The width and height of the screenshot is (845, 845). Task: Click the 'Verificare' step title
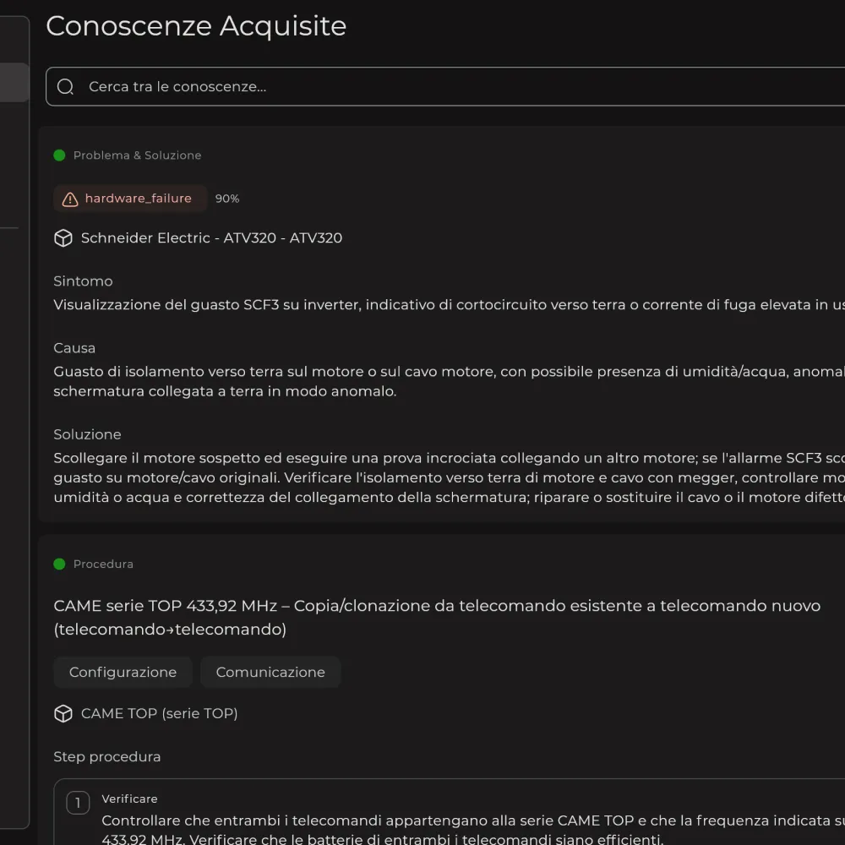click(x=129, y=799)
